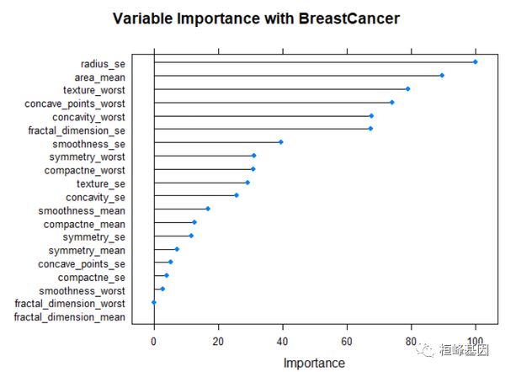Click the radius_se data point at 100

[476, 61]
